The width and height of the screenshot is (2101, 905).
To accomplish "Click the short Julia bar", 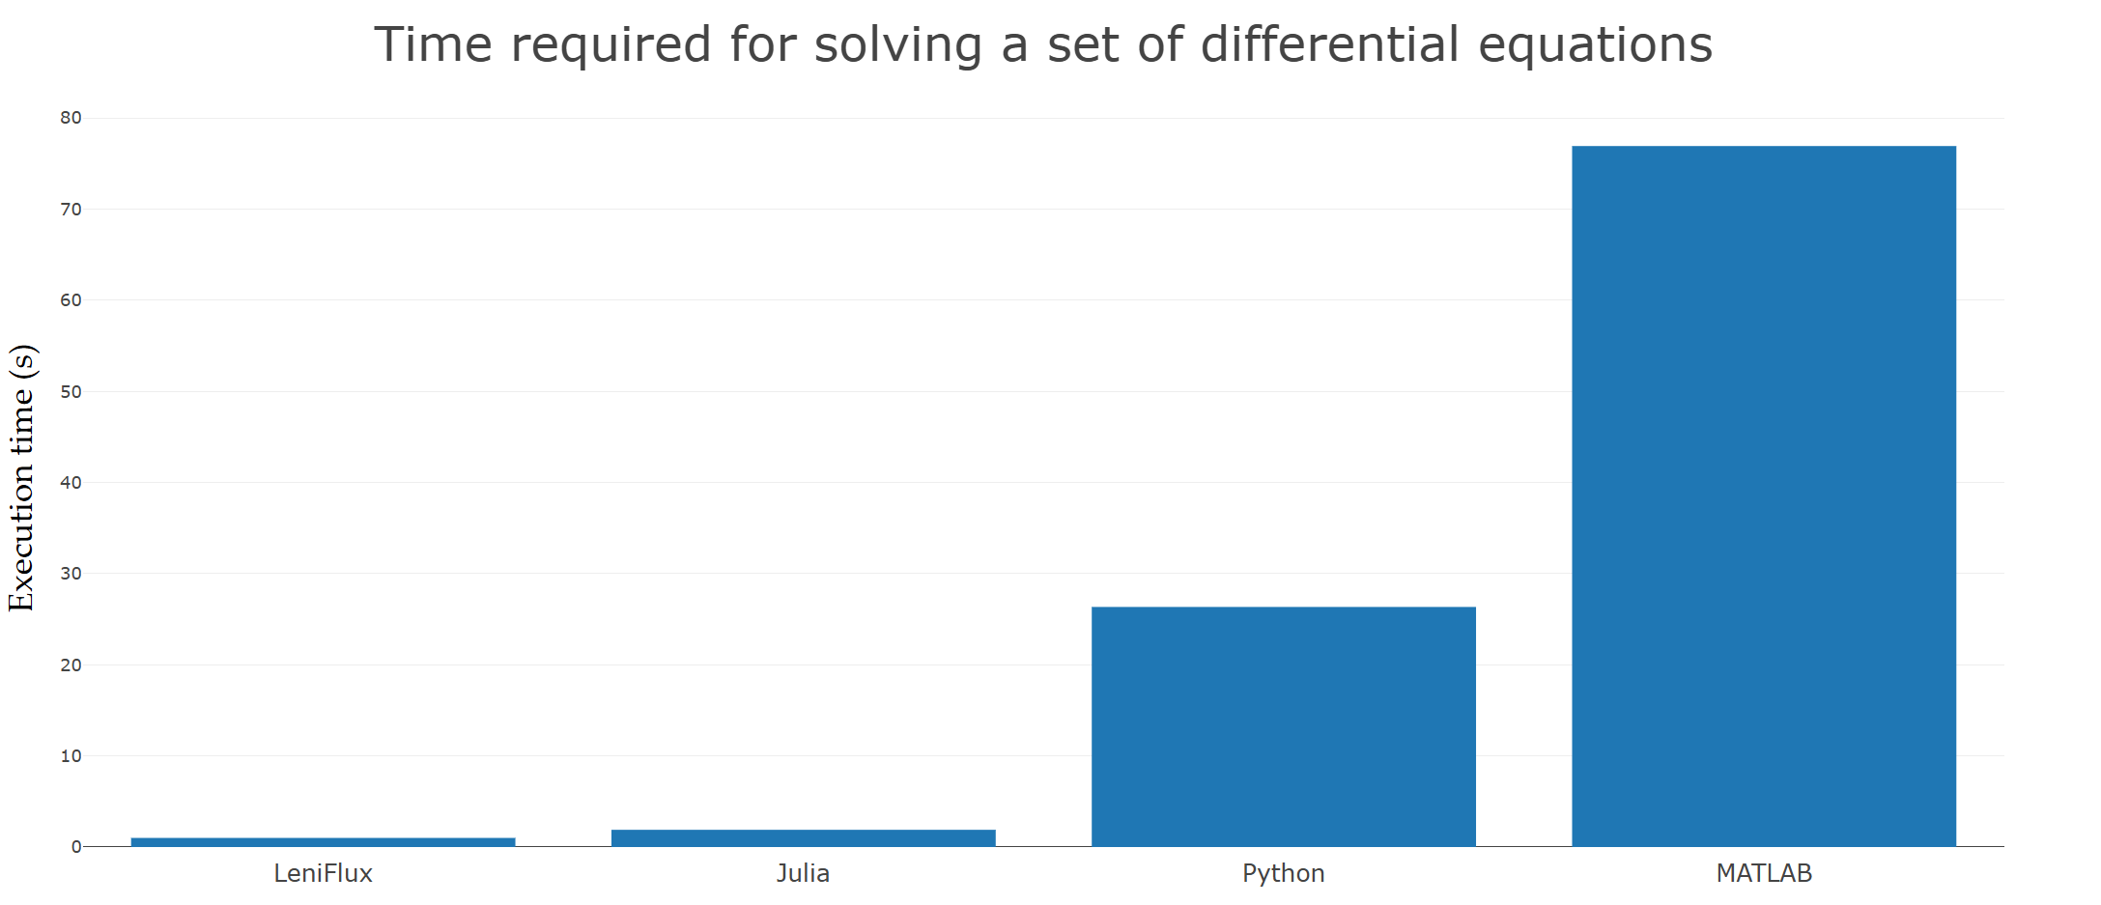I will (803, 837).
